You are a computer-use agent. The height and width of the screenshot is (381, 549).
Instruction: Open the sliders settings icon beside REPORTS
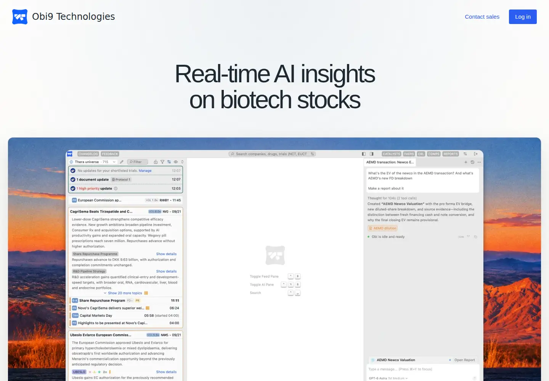tap(465, 154)
